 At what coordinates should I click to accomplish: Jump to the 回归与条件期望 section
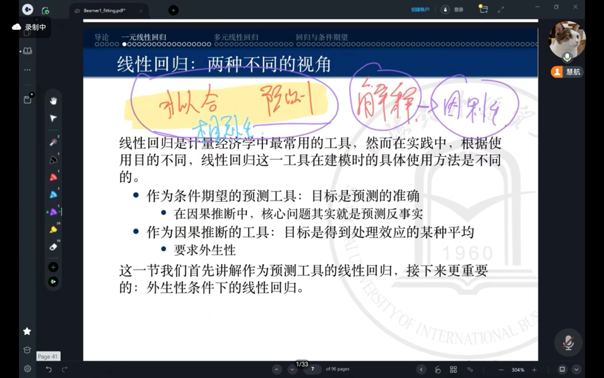(x=321, y=38)
